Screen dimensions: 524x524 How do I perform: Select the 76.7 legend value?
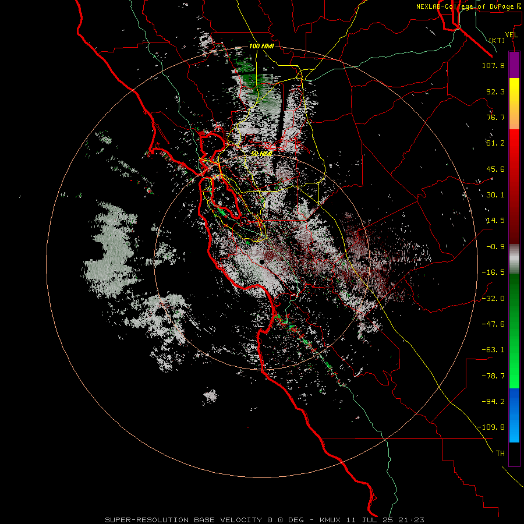495,117
